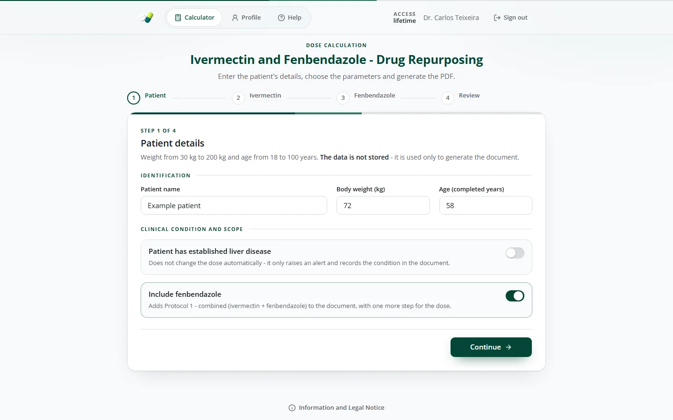673x420 pixels.
Task: Click the info circle icon in footer
Action: coord(292,408)
